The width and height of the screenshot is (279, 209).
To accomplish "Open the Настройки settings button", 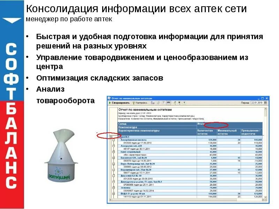I will 140,103.
